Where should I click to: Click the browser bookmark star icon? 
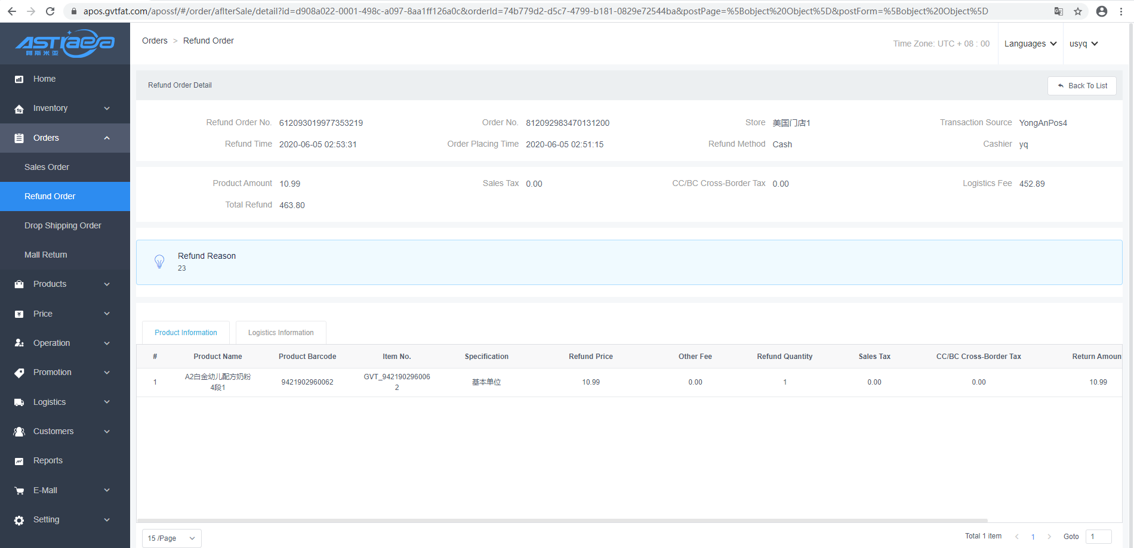click(x=1078, y=11)
